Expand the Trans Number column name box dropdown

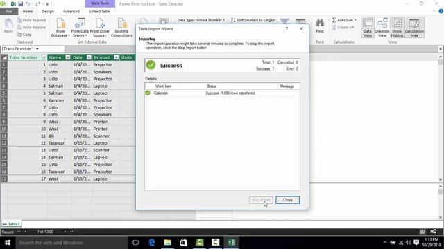37,49
